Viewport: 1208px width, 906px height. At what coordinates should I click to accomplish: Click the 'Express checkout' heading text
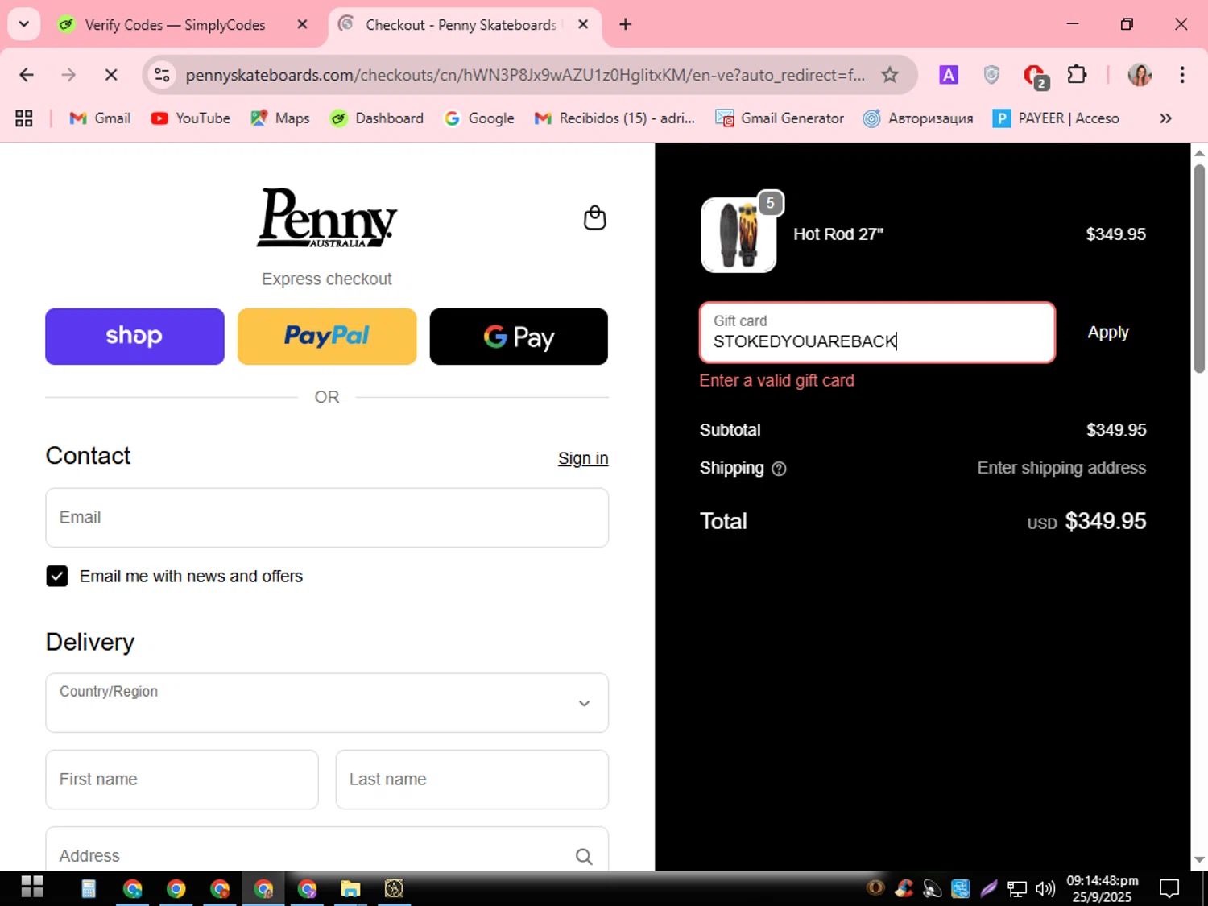[327, 279]
